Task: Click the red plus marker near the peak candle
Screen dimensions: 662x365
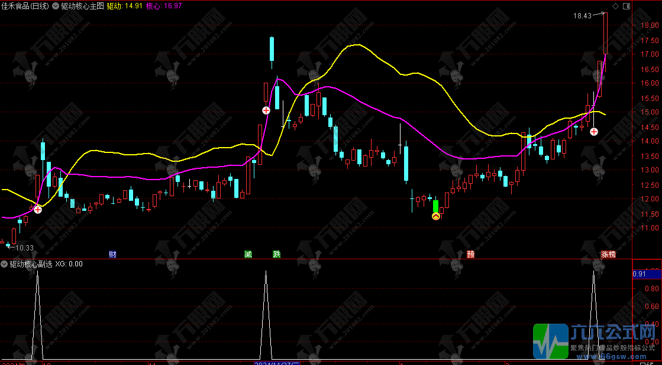Action: [x=266, y=110]
